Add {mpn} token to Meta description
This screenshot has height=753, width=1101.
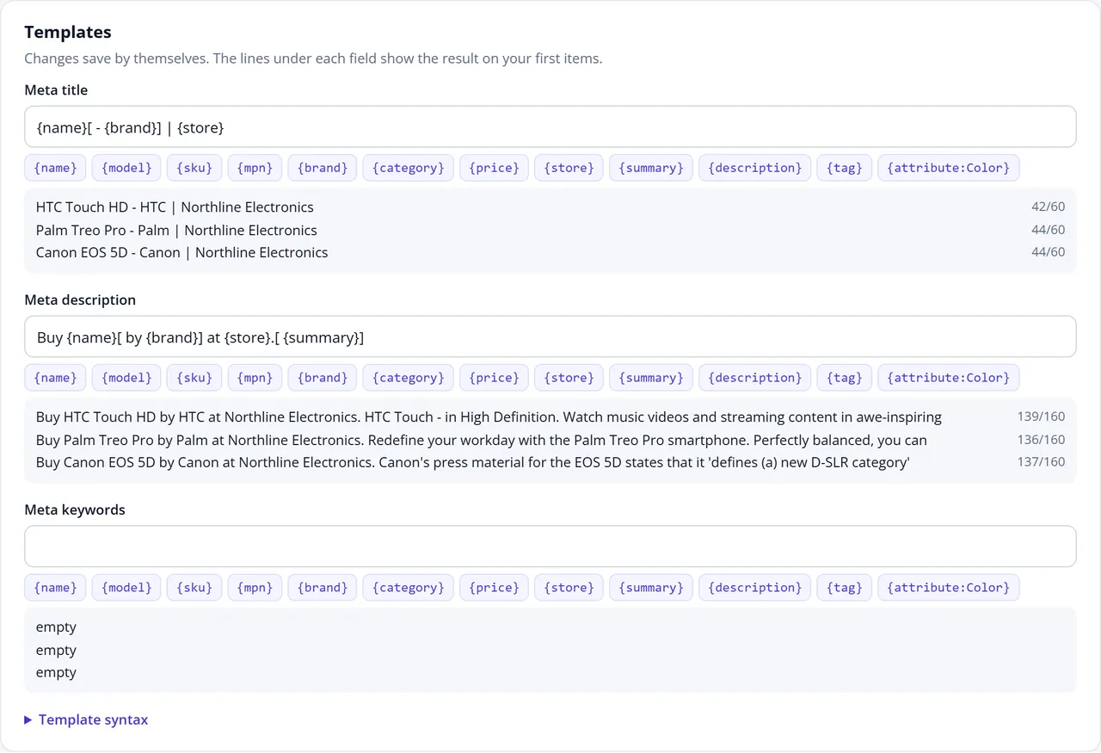[255, 378]
